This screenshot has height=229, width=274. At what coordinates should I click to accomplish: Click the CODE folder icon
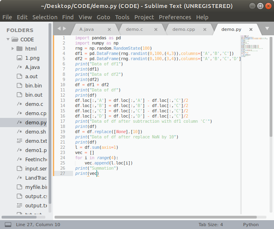click(x=15, y=39)
